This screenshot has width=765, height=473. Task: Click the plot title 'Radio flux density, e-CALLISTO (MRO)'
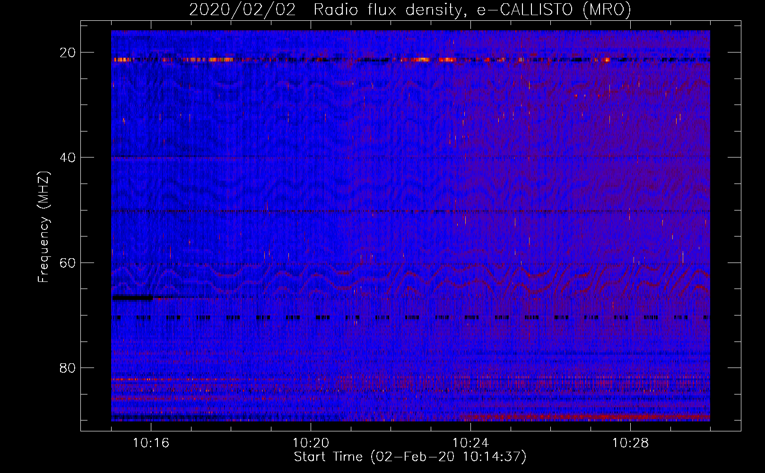(472, 9)
